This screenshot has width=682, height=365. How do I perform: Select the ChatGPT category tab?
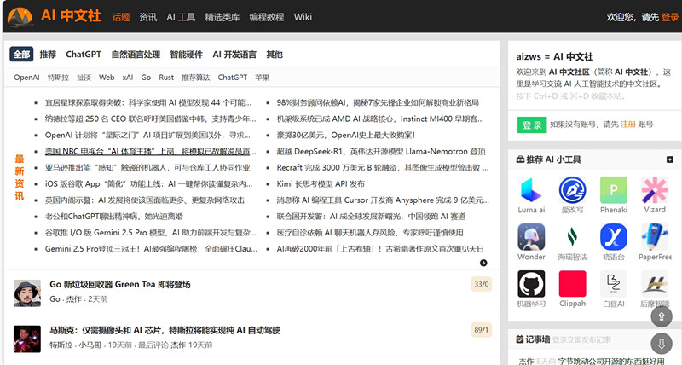[x=84, y=55]
